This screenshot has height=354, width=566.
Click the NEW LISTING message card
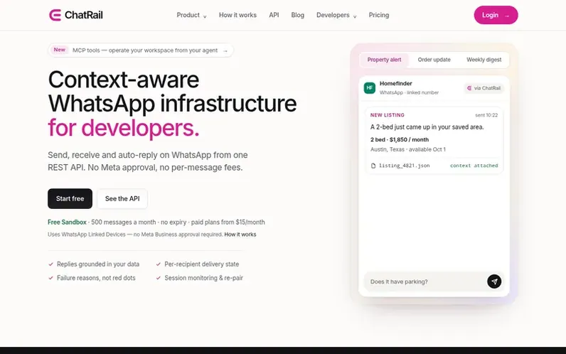[x=434, y=141]
